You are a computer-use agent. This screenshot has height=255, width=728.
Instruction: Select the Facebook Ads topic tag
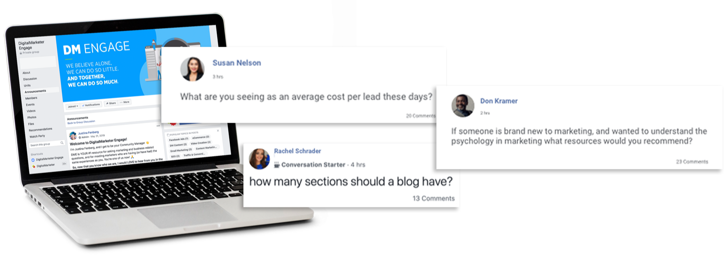point(179,139)
